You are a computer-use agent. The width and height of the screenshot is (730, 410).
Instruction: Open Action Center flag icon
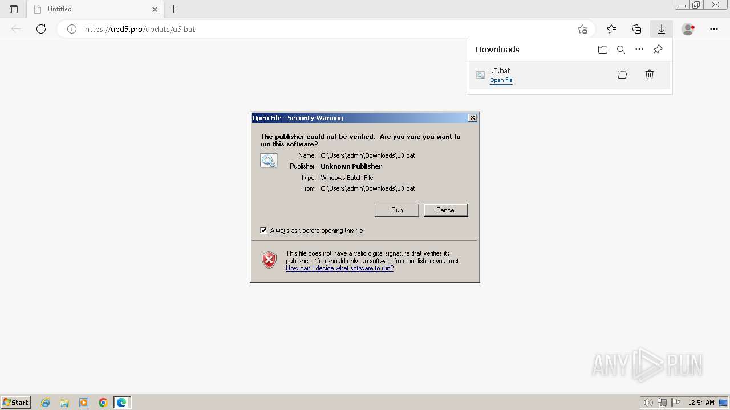point(676,403)
